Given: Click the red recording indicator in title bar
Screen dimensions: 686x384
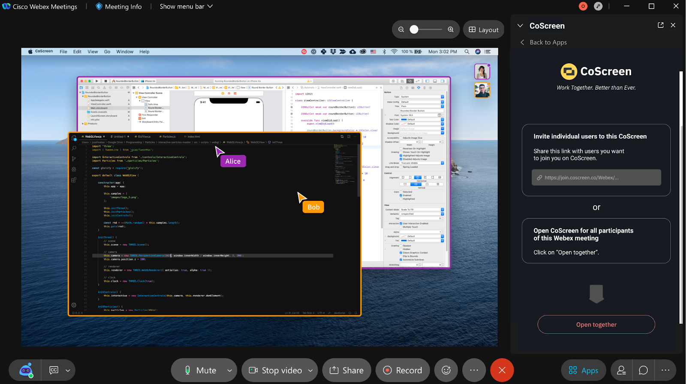Looking at the screenshot, I should (583, 6).
